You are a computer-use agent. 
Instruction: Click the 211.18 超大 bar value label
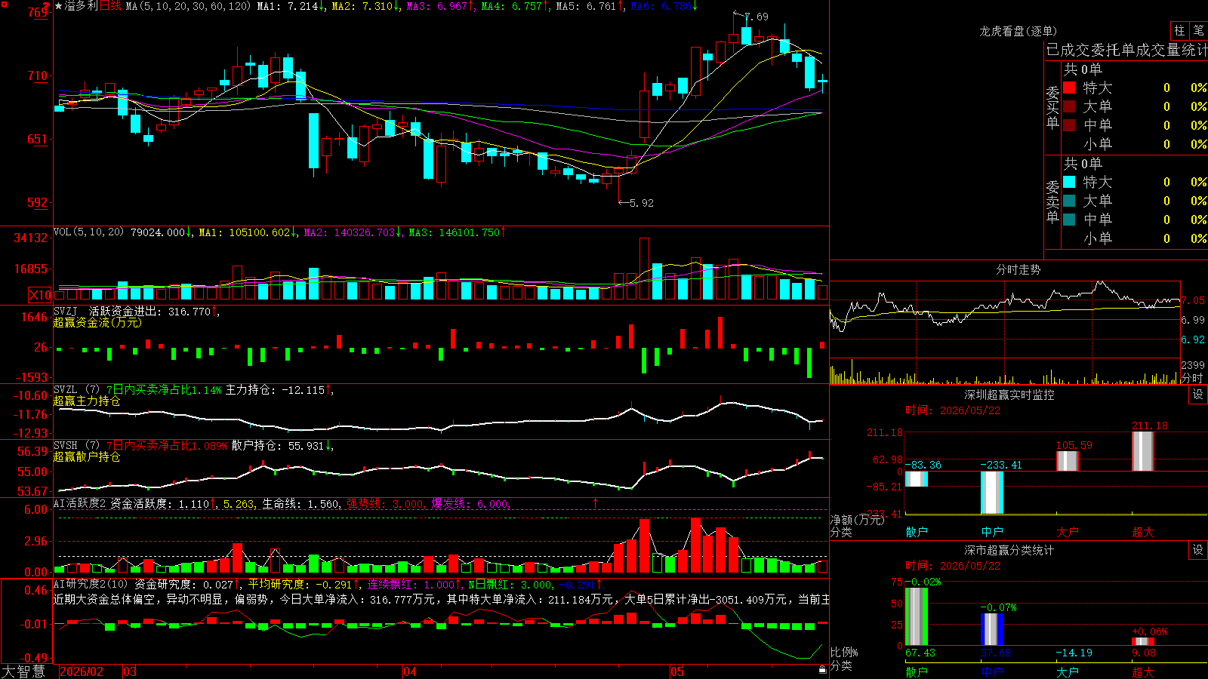coord(1150,426)
